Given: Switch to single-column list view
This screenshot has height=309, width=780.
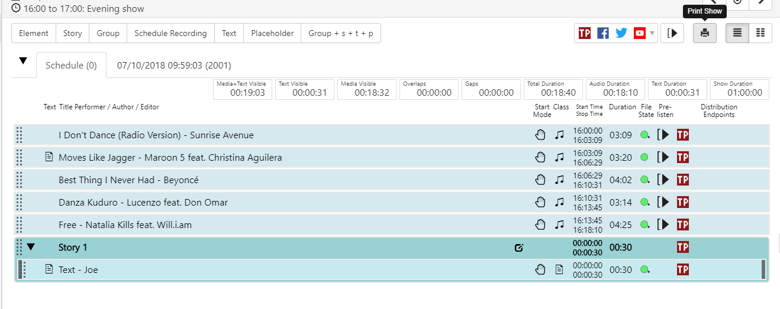Looking at the screenshot, I should tap(737, 33).
